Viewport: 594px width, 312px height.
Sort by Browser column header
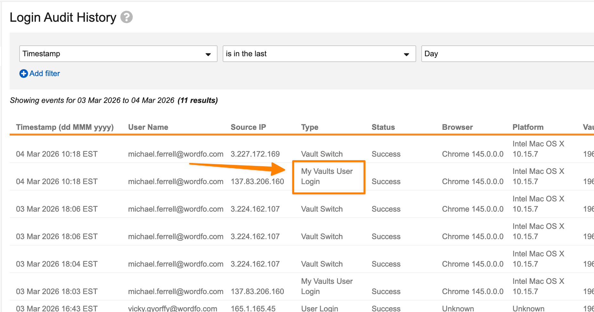[457, 127]
